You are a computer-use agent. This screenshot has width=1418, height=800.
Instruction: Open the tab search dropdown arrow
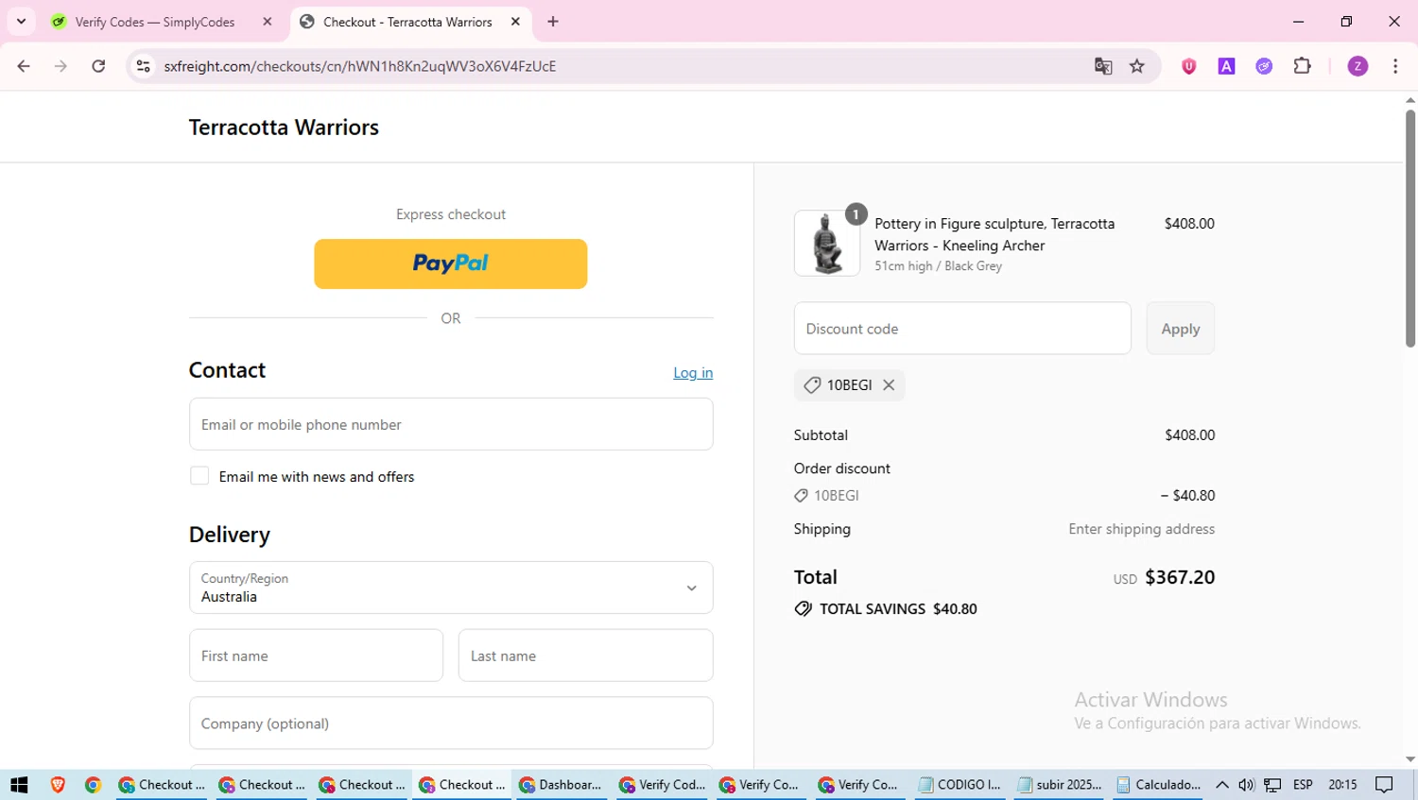(x=21, y=21)
